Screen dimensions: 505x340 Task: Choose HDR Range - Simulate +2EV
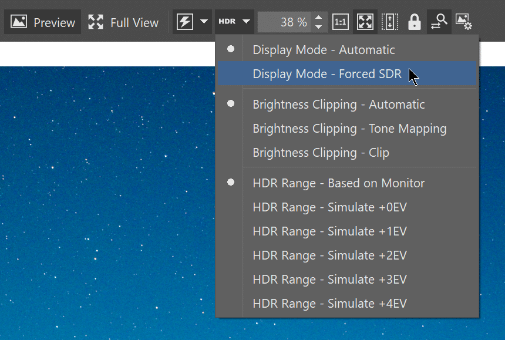coord(329,255)
